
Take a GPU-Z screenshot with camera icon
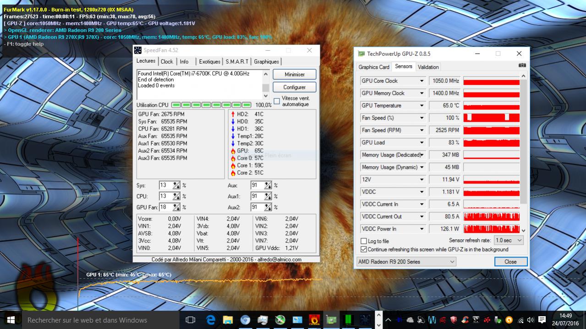(522, 65)
